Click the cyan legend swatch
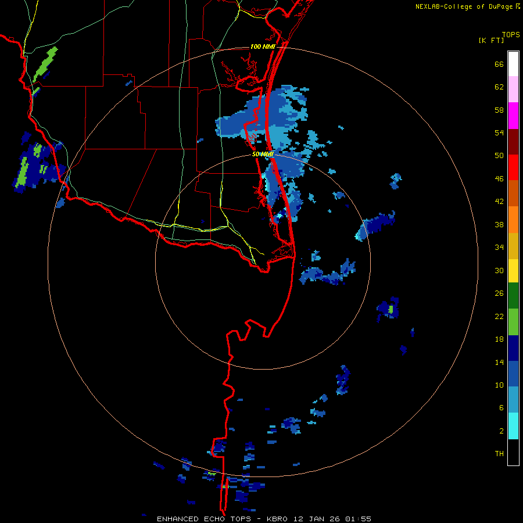This screenshot has width=523, height=523. 513,426
